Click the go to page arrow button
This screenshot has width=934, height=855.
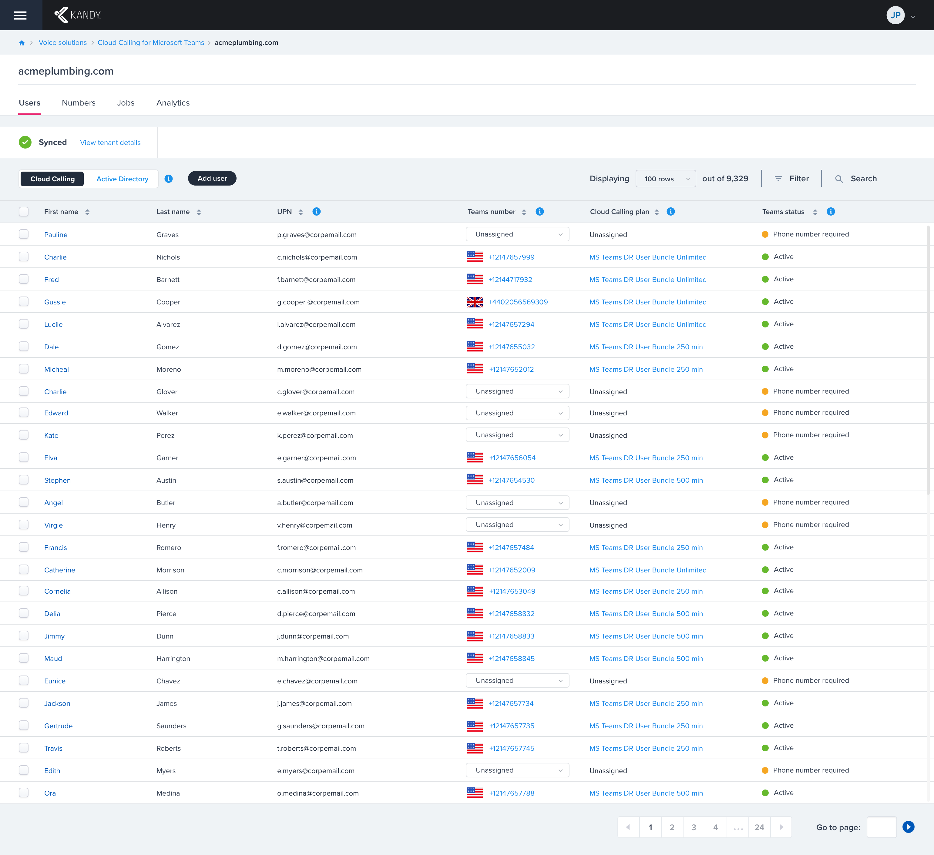click(x=908, y=827)
